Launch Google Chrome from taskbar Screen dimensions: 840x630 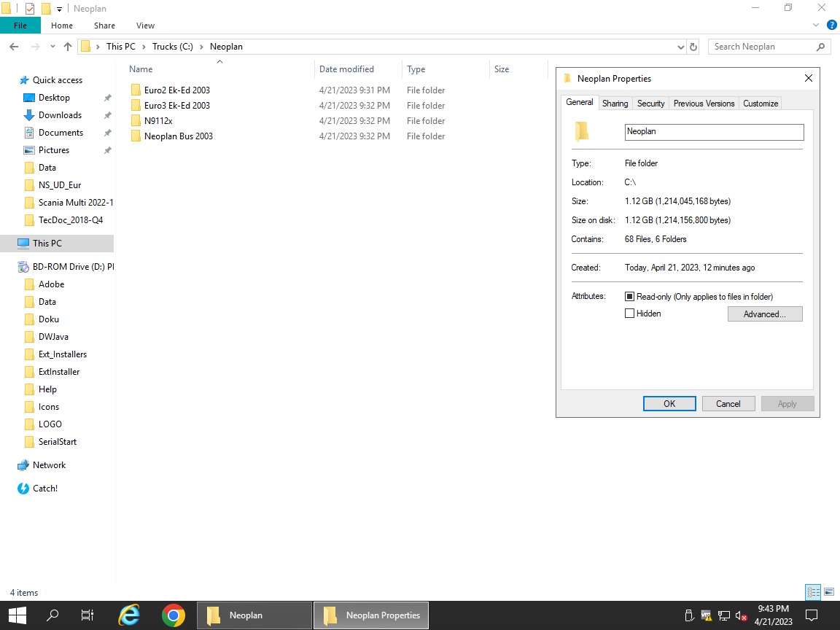[173, 615]
